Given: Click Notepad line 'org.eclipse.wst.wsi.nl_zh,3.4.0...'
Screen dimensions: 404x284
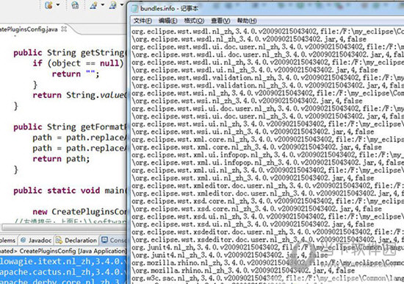Looking at the screenshot, I should (x=267, y=93).
